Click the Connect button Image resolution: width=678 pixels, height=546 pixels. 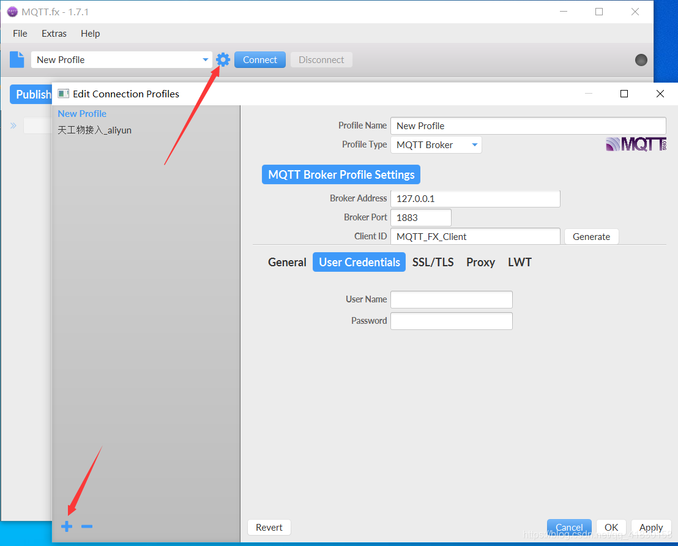pyautogui.click(x=260, y=60)
